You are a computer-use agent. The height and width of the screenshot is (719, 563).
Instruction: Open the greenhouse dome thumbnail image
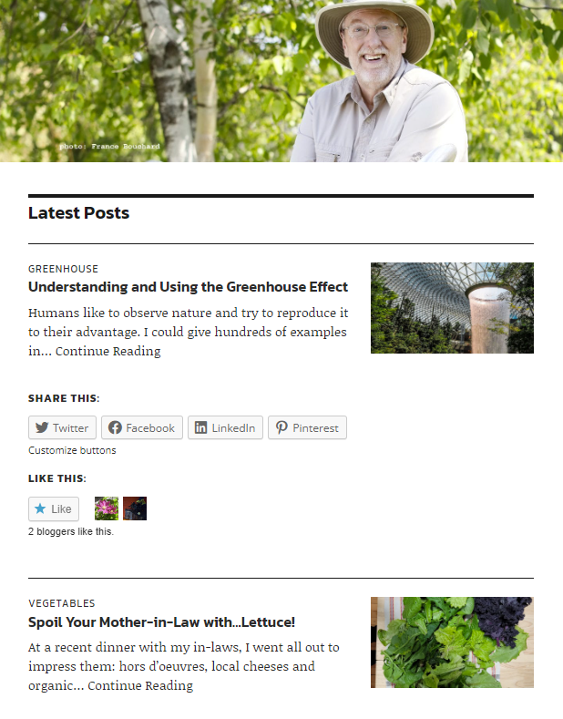[452, 308]
